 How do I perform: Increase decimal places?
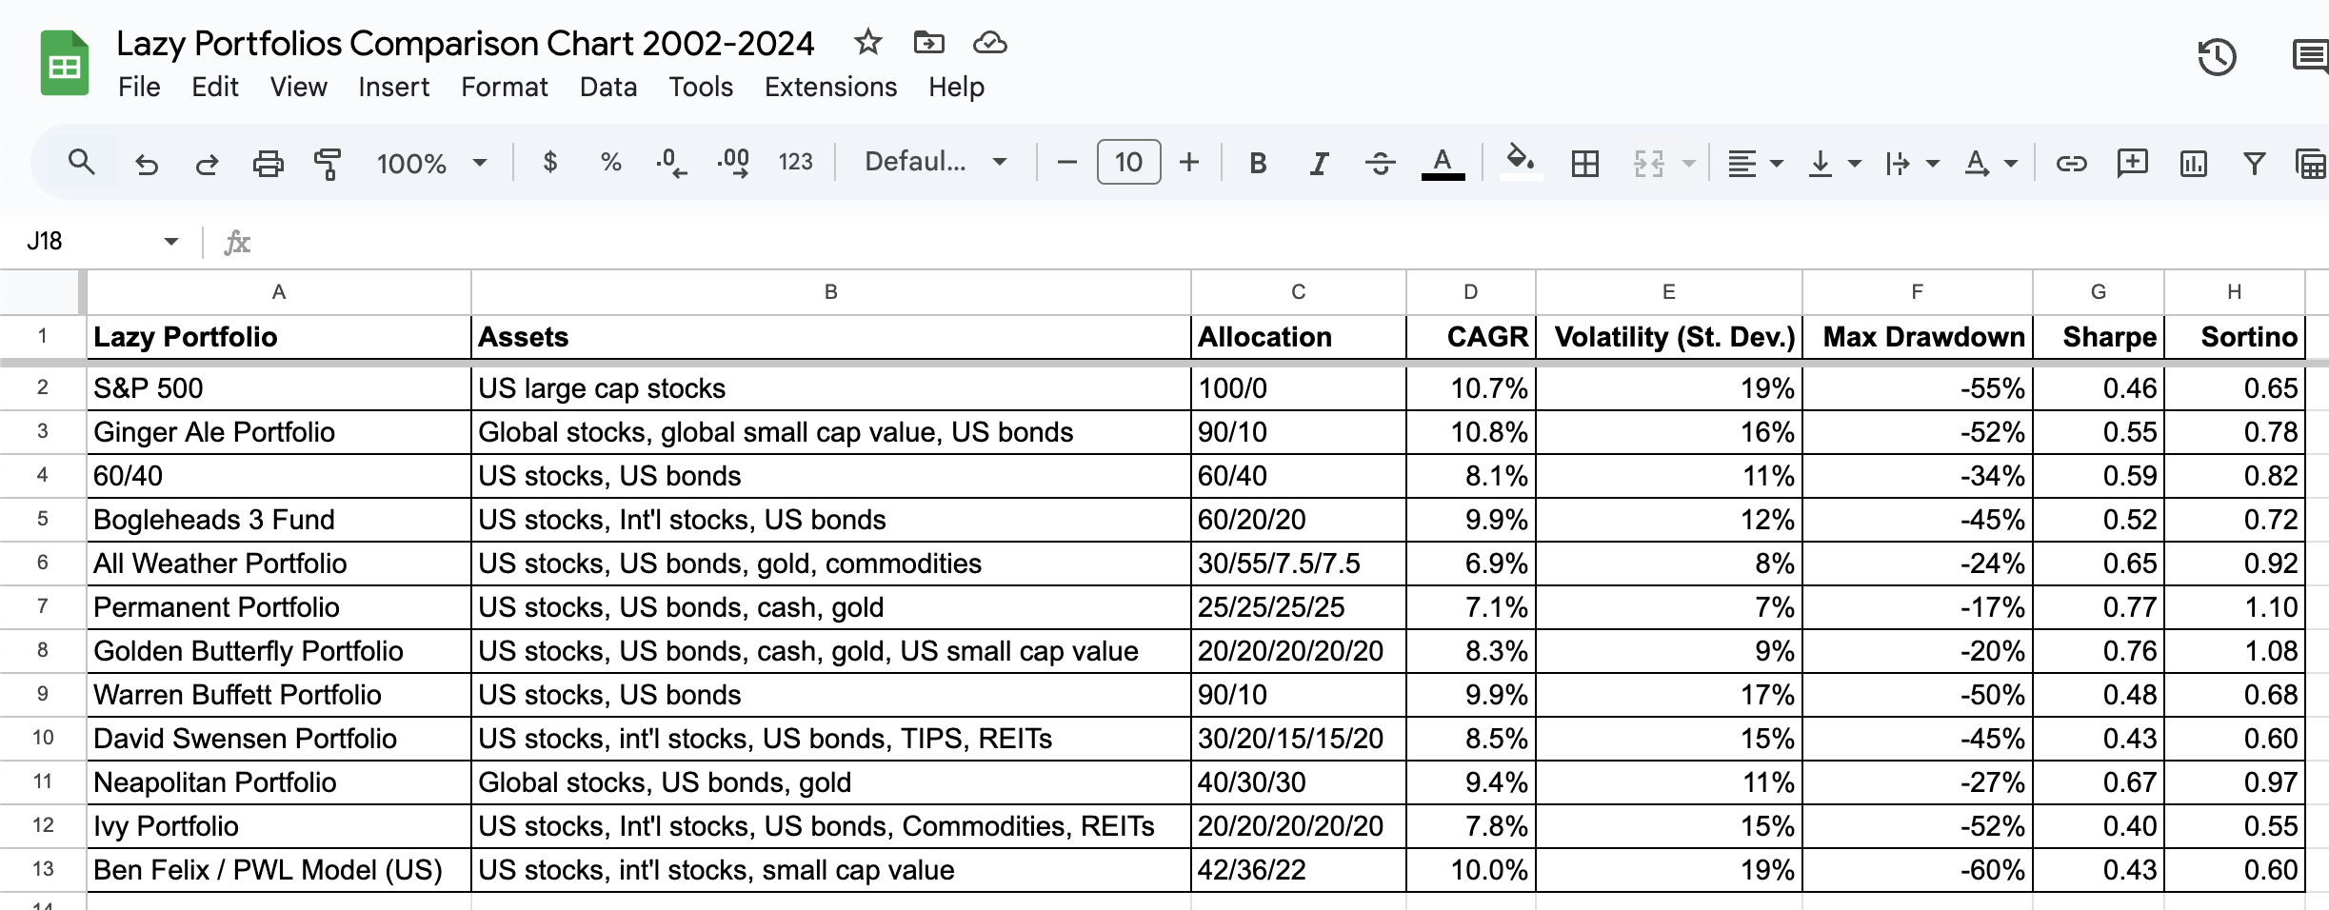click(x=732, y=164)
